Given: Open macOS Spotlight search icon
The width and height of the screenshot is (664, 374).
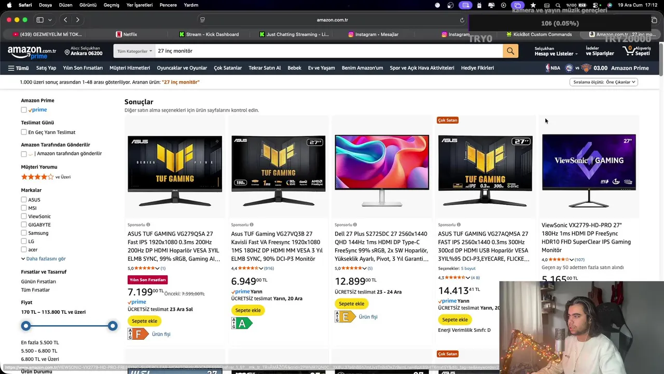Looking at the screenshot, I should (558, 5).
